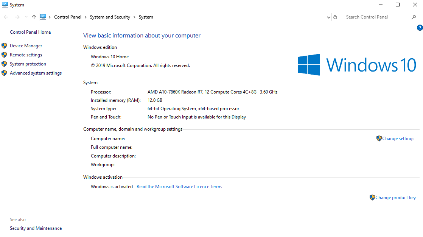423x237 pixels.
Task: Open Remote settings
Action: tap(26, 55)
